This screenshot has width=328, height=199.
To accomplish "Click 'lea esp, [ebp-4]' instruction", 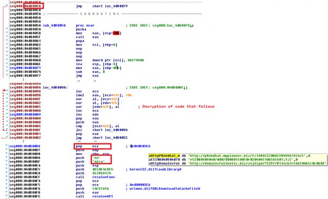I will point(97,64).
